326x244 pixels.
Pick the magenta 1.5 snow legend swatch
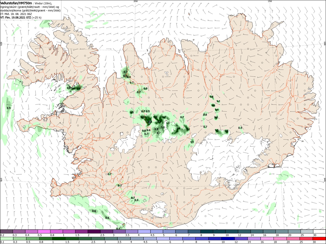pyautogui.click(x=81, y=232)
